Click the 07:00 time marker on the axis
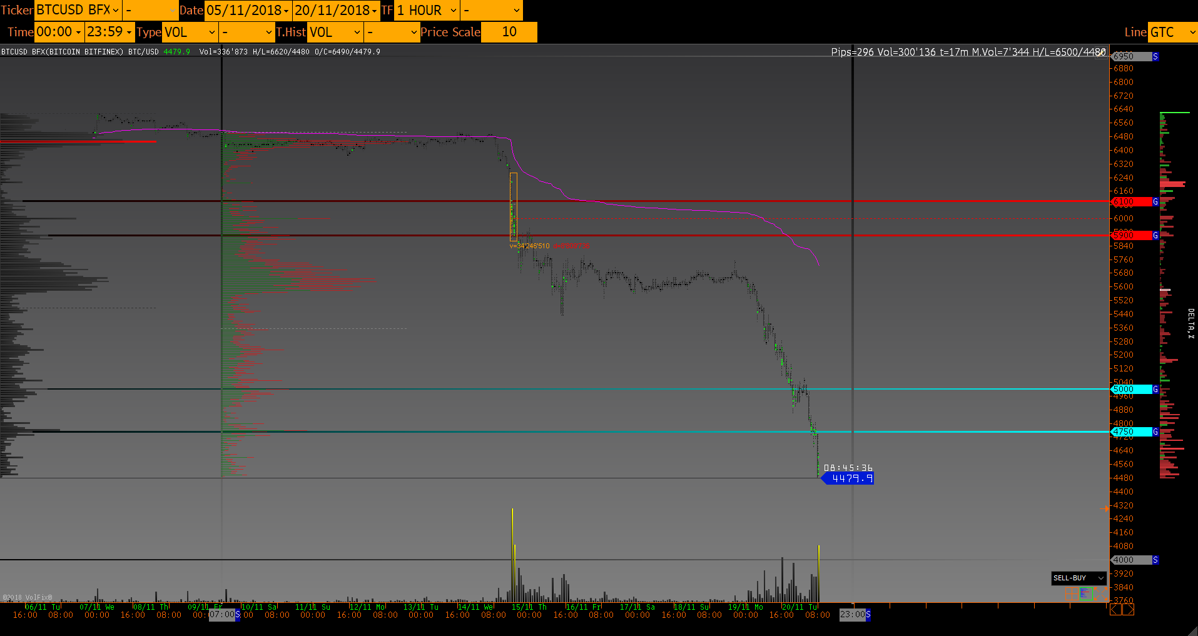This screenshot has height=636, width=1198. 221,615
